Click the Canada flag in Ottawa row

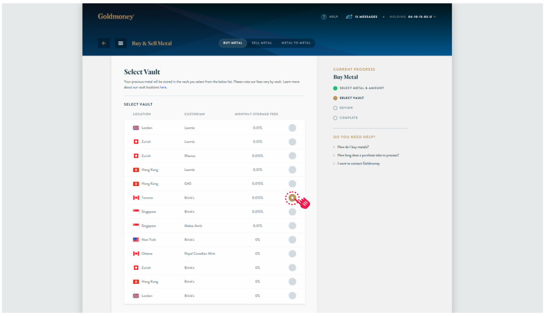click(136, 254)
